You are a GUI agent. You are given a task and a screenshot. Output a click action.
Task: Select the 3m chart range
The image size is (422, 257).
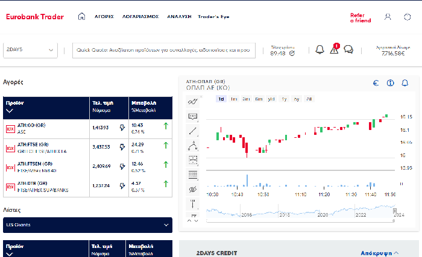click(246, 99)
